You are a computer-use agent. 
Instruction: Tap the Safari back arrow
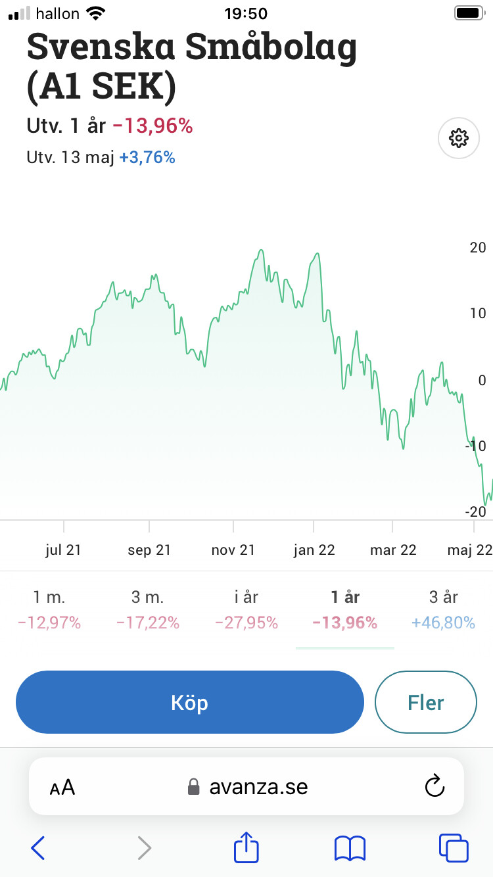38,847
